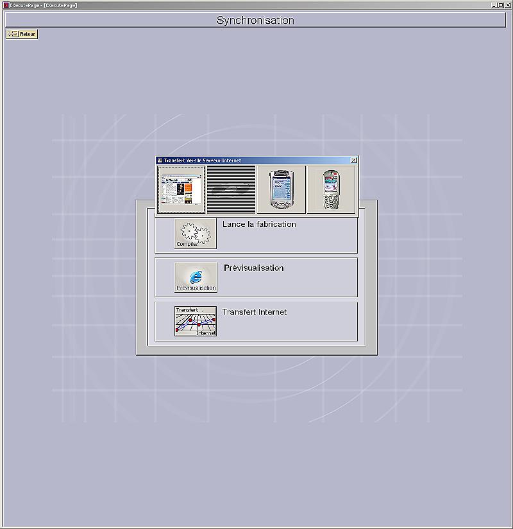Click the Transfert Internet label text
The height and width of the screenshot is (529, 513).
tap(255, 312)
